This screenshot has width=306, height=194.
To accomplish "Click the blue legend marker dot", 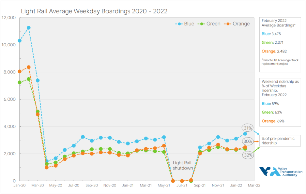I will (x=179, y=24).
